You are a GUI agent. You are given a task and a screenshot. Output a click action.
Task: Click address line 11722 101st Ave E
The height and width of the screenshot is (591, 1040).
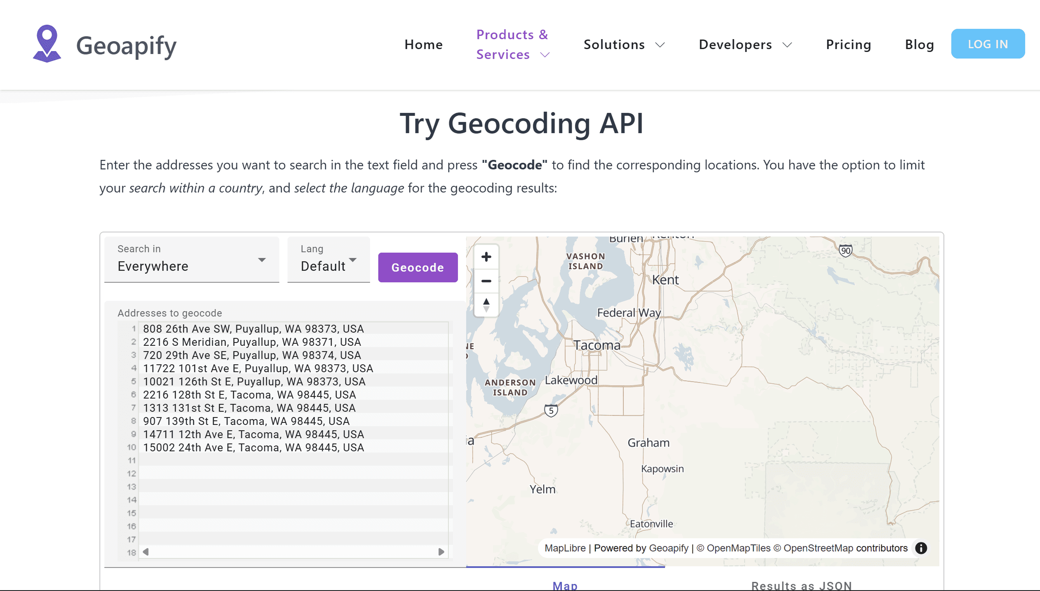pyautogui.click(x=258, y=368)
